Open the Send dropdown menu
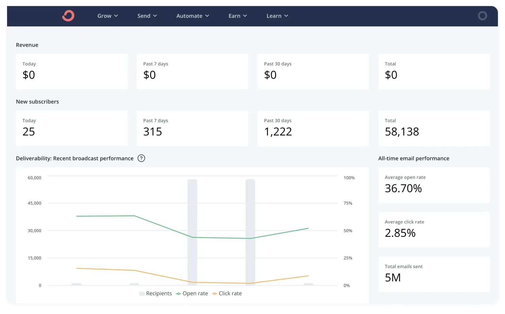 147,16
